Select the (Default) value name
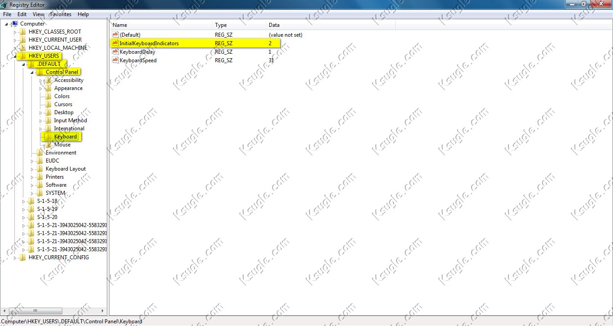This screenshot has width=613, height=326. [130, 34]
